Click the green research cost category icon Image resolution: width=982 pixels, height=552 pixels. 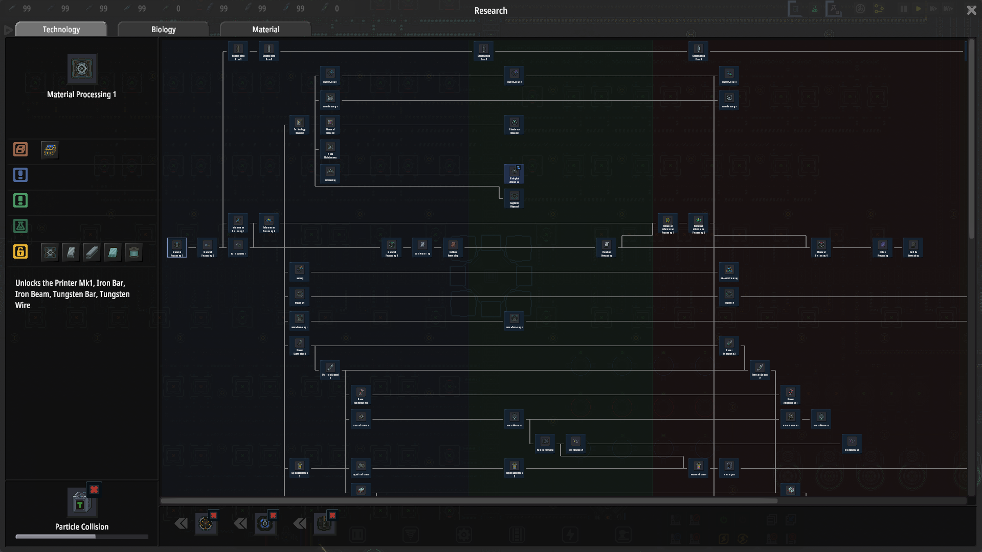(20, 200)
